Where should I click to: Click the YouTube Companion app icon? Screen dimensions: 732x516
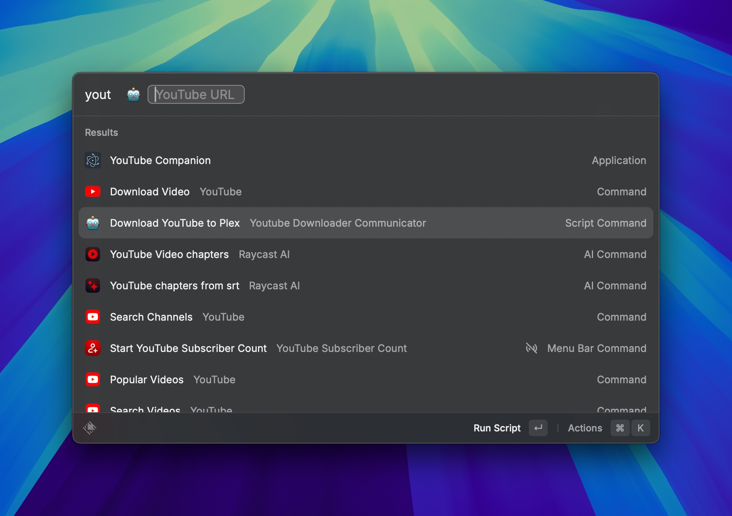coord(93,160)
